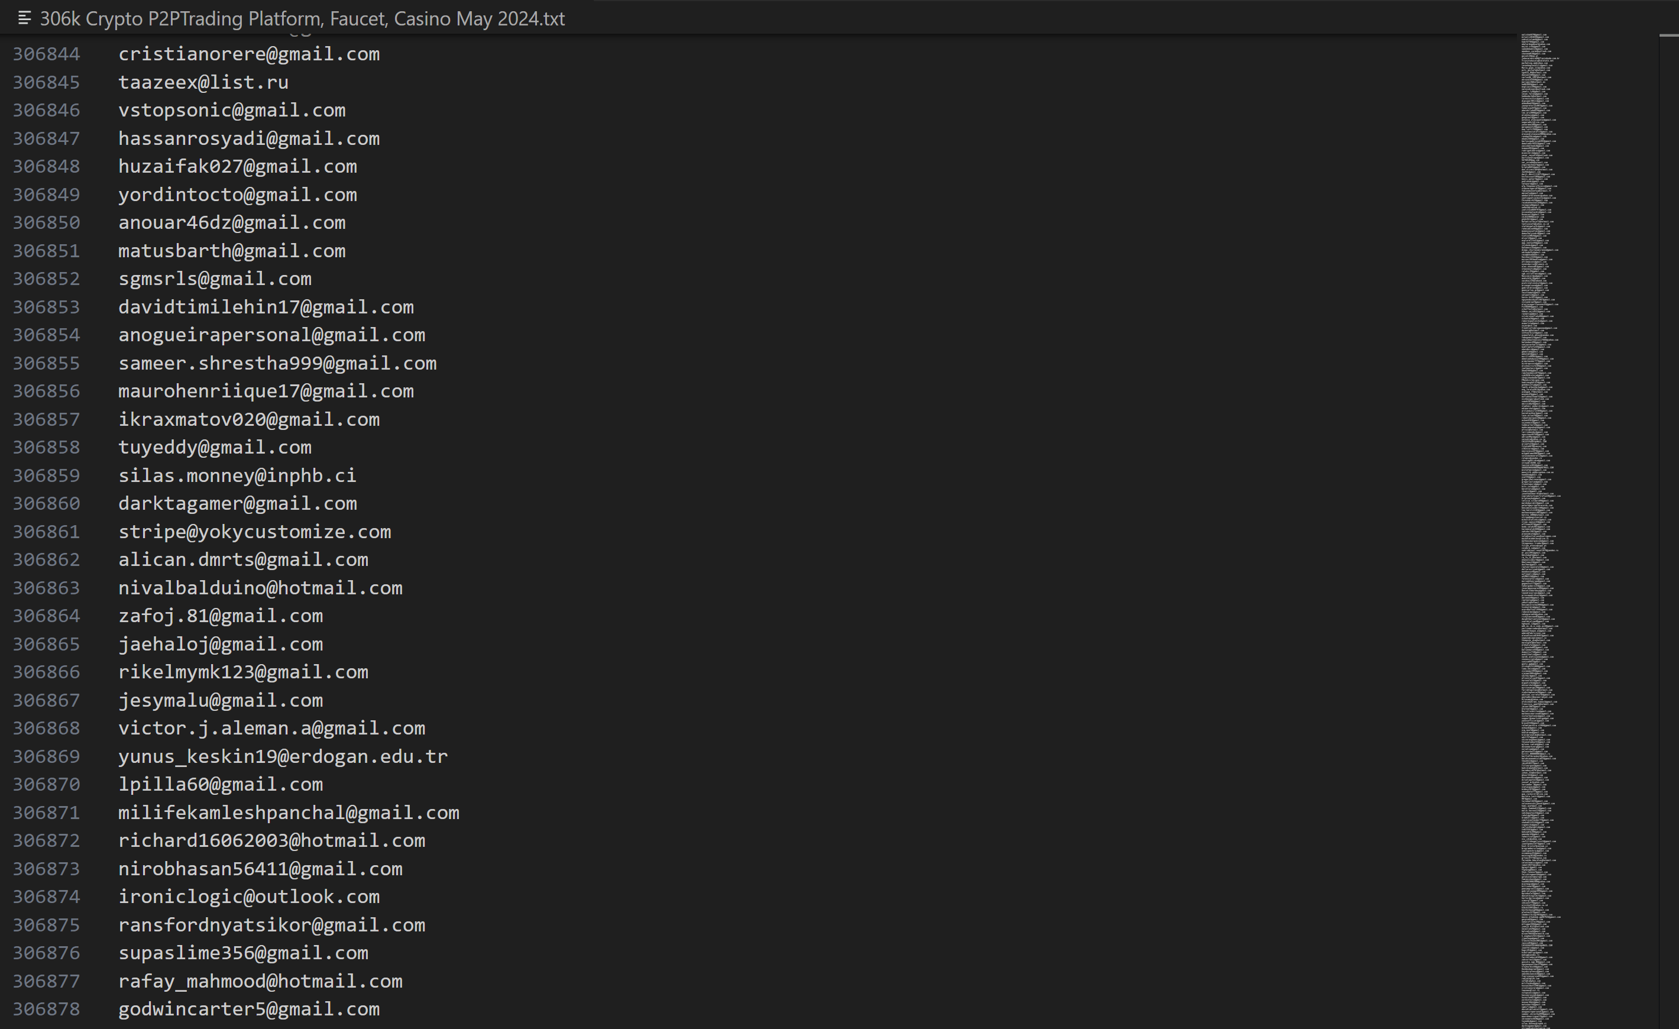Place cursor in text on line 306874
The image size is (1679, 1029).
249,897
